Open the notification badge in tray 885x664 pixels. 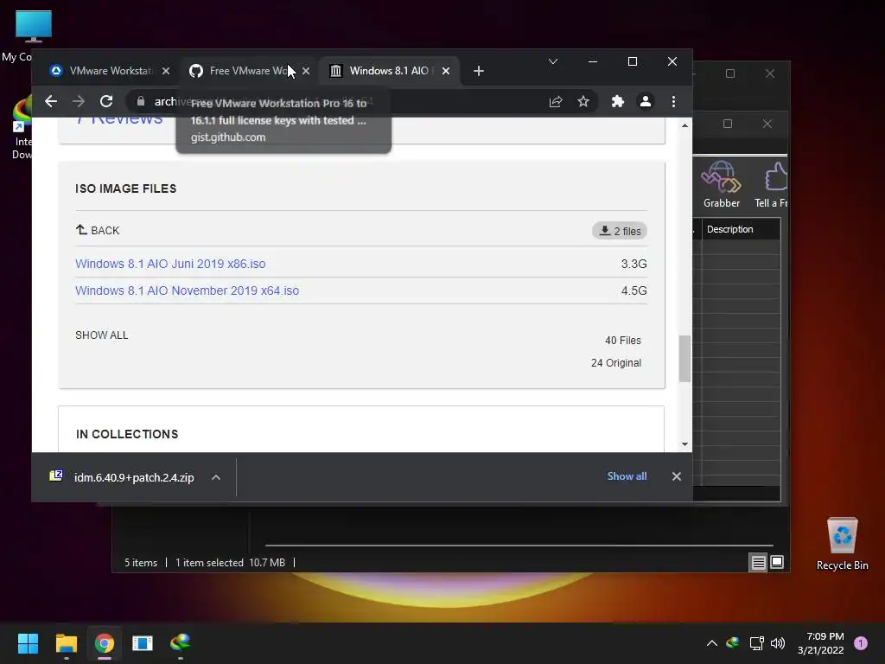pos(861,643)
